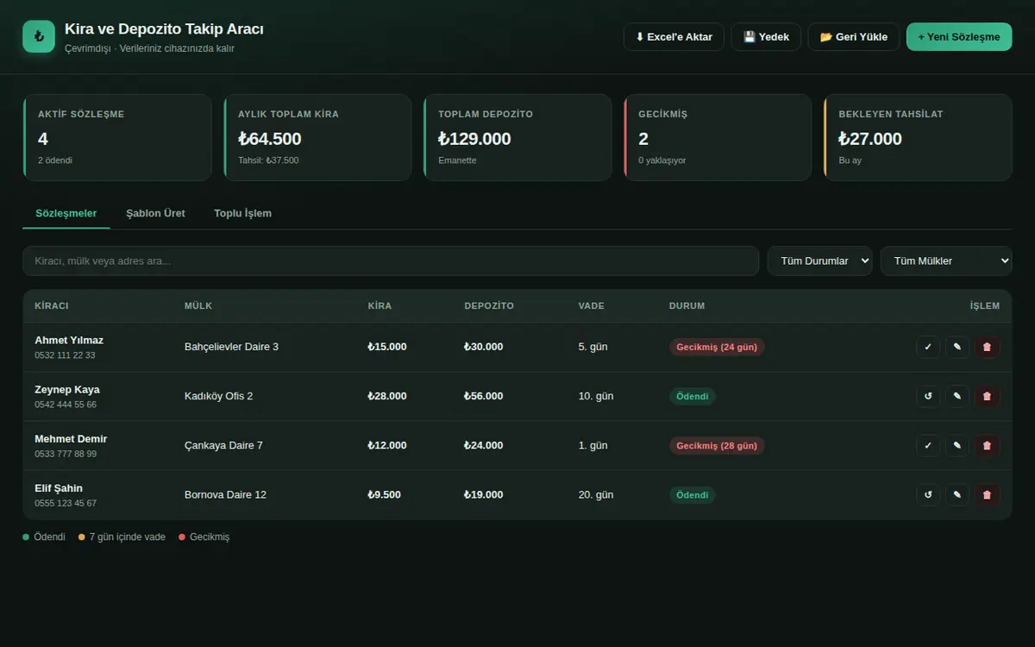1035x647 pixels.
Task: Delete the Mehmet Demir contract
Action: [988, 445]
